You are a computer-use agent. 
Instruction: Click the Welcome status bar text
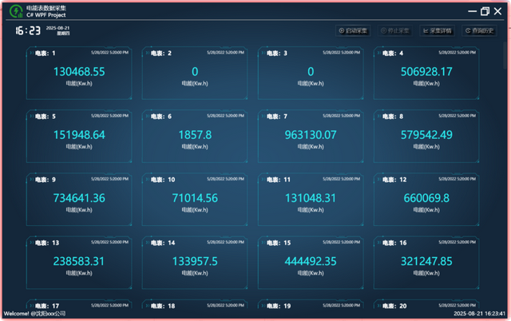tap(34, 314)
